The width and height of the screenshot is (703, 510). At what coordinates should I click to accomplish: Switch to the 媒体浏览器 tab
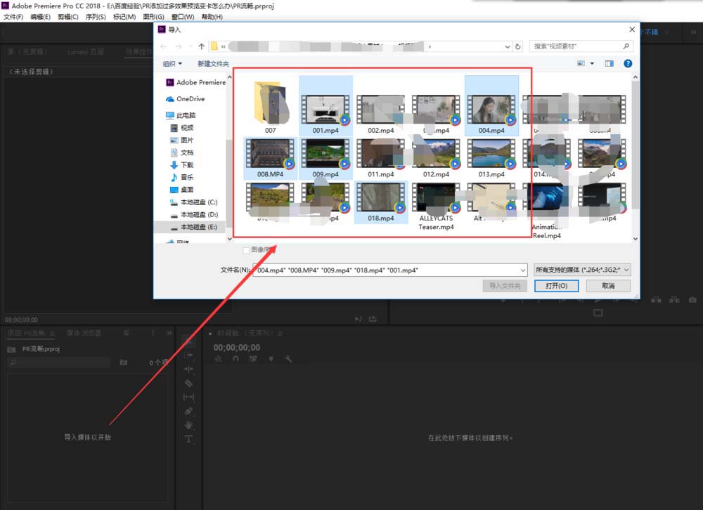84,333
